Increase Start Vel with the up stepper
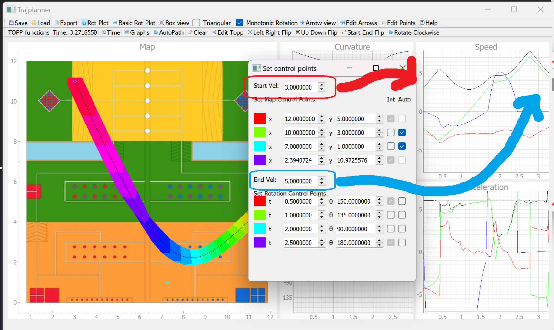This screenshot has height=330, width=554. point(322,85)
